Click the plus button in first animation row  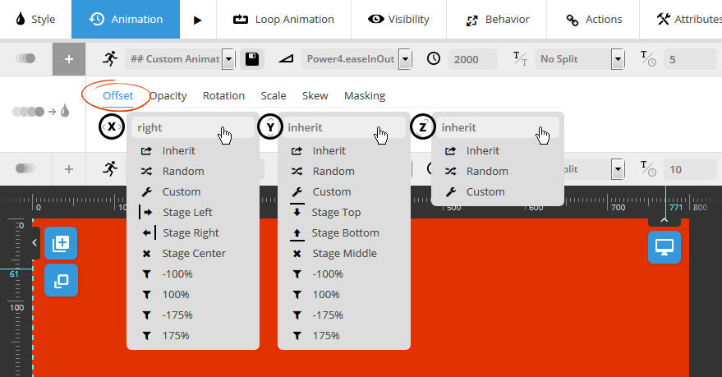[69, 59]
